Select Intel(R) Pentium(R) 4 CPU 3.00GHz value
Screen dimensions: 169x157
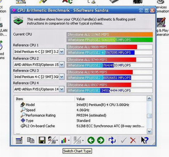pyautogui.click(x=103, y=105)
